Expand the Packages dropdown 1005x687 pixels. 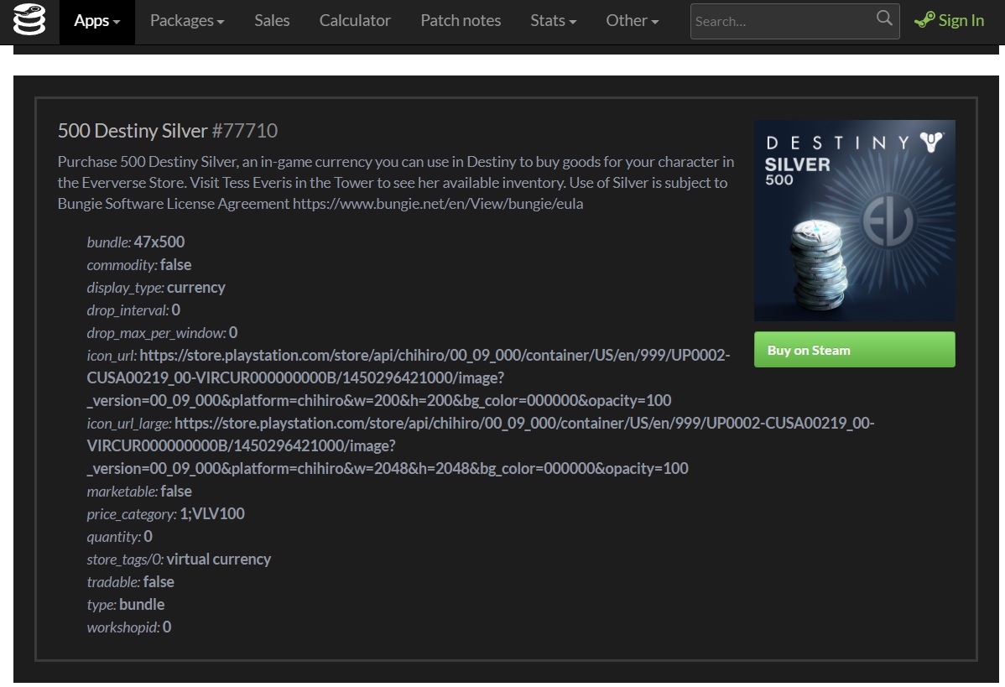click(x=186, y=21)
